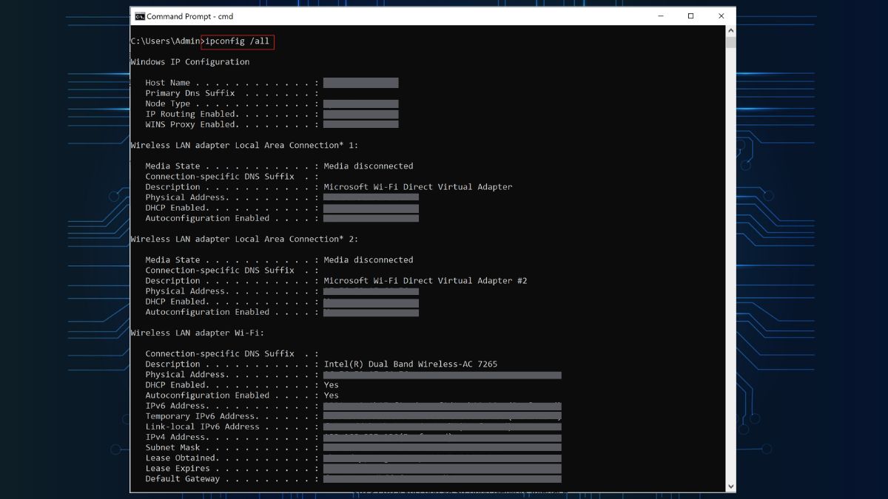Click the 'Link-local IPv6 Address' label

pyautogui.click(x=202, y=427)
